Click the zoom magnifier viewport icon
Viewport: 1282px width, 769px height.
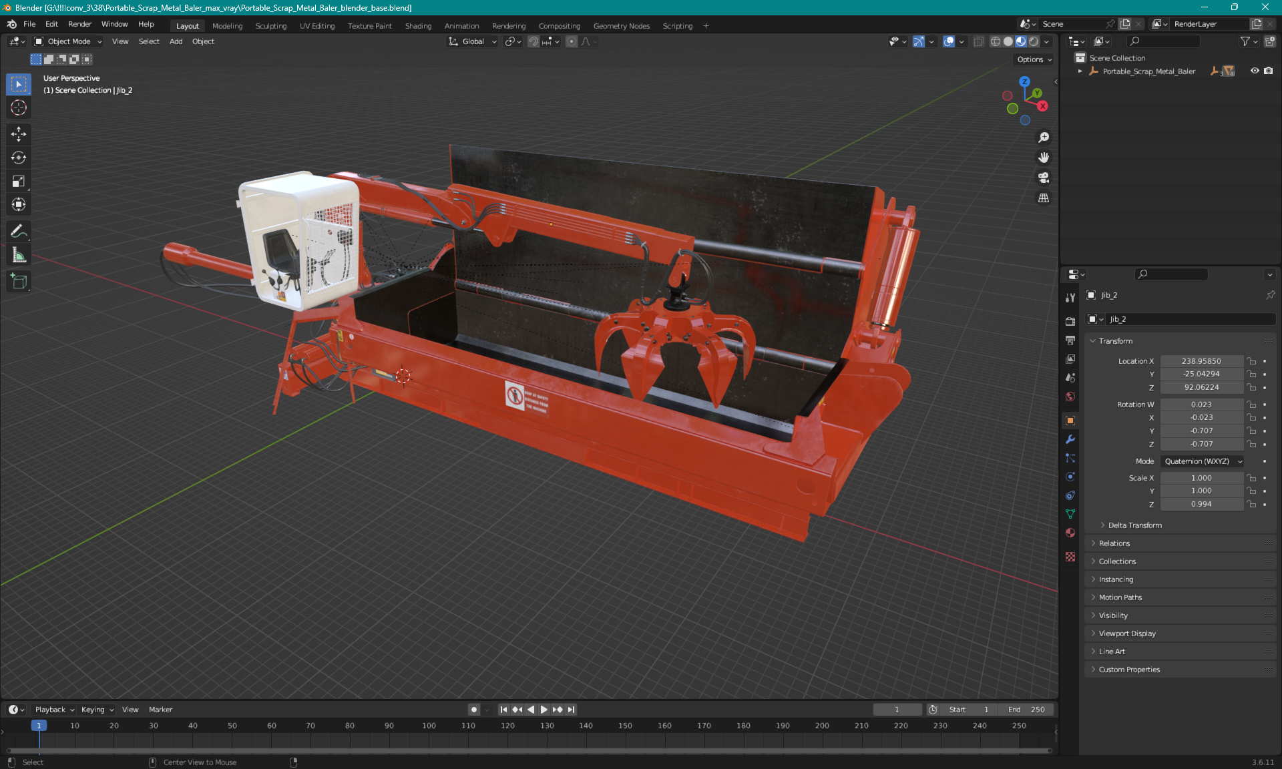(1044, 138)
